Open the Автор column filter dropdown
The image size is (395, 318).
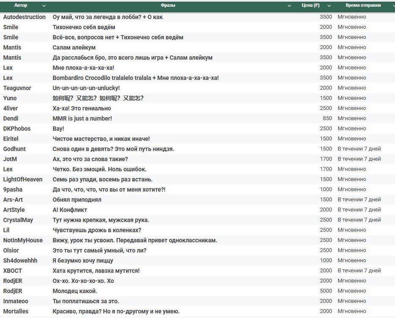(x=44, y=6)
